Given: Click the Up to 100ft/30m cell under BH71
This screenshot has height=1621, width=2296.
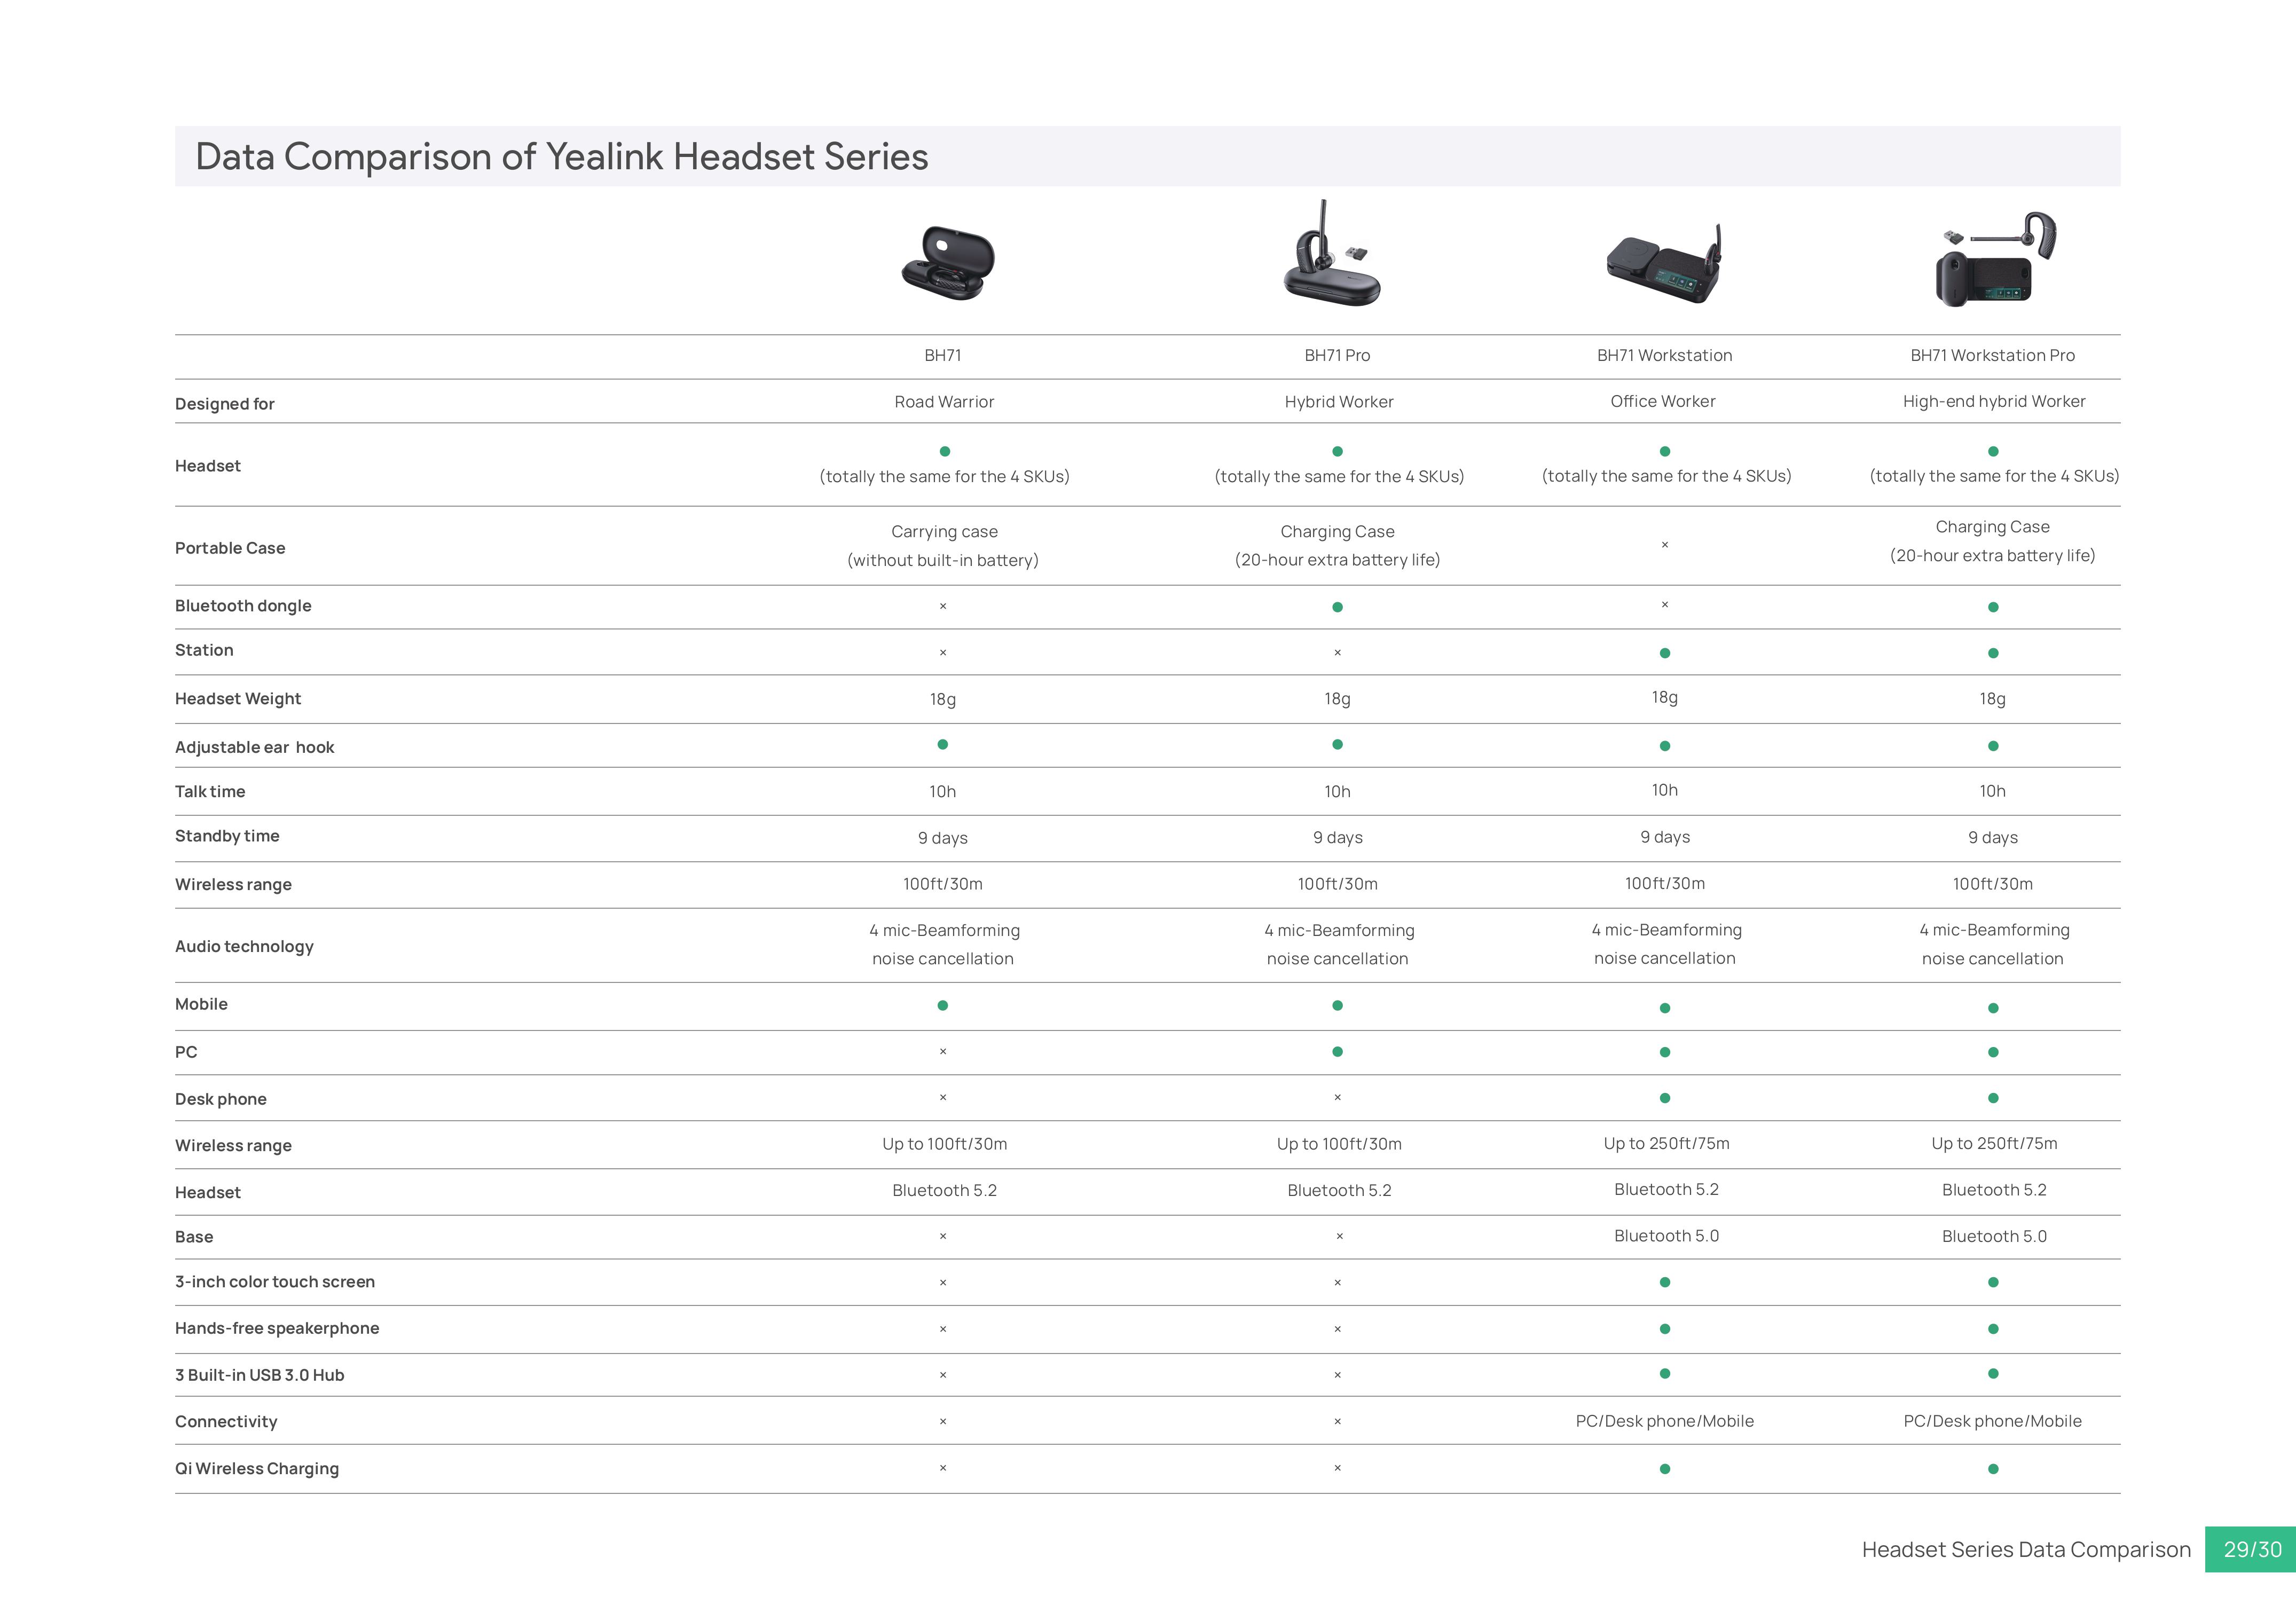Looking at the screenshot, I should [944, 1144].
